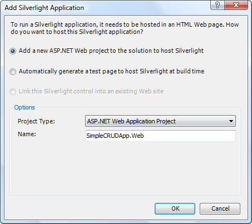Select Link this Silverlight control radio
Viewport: 252px width, 224px height.
13,92
